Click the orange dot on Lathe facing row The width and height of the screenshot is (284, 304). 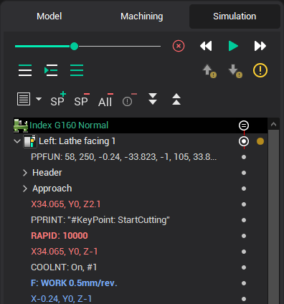pos(260,141)
